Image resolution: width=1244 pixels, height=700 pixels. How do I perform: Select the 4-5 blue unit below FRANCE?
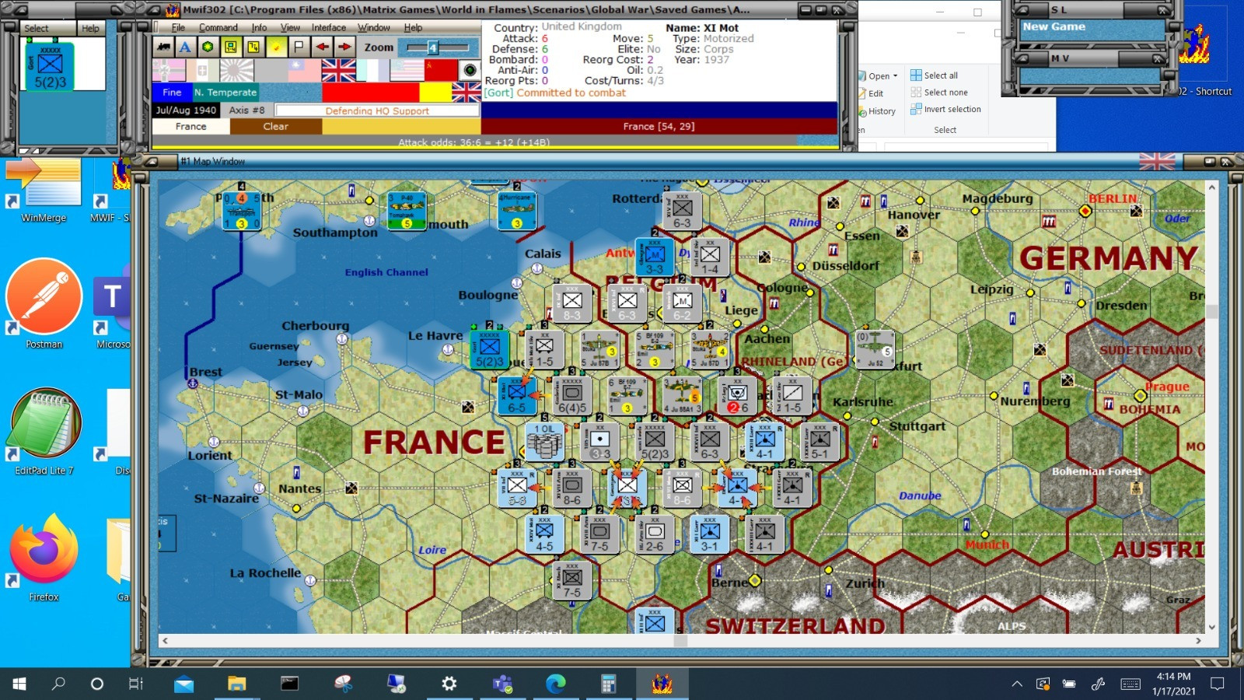click(x=544, y=534)
